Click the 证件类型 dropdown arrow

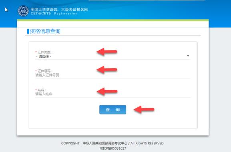pos(188,56)
